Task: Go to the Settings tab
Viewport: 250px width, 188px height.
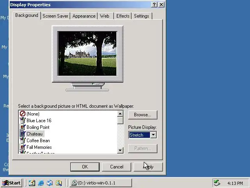Action: [x=141, y=16]
